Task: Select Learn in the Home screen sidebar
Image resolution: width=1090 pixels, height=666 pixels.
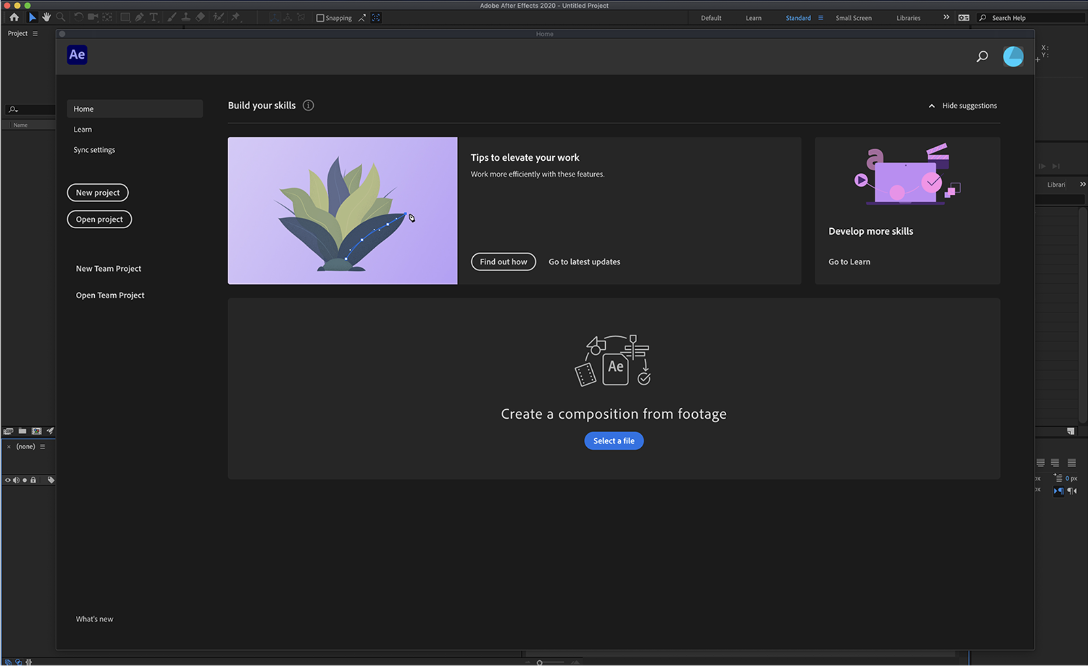Action: click(83, 129)
